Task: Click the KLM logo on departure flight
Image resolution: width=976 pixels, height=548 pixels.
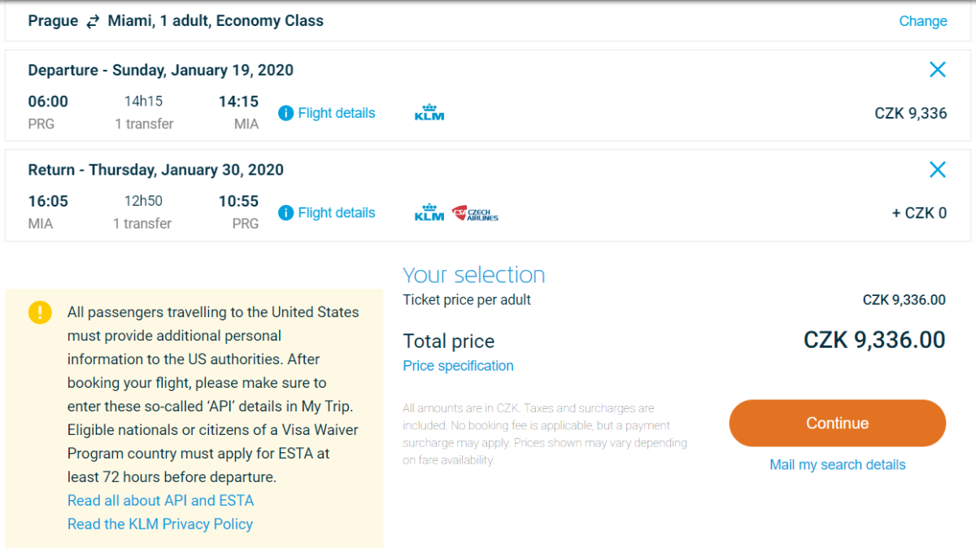Action: click(x=429, y=113)
